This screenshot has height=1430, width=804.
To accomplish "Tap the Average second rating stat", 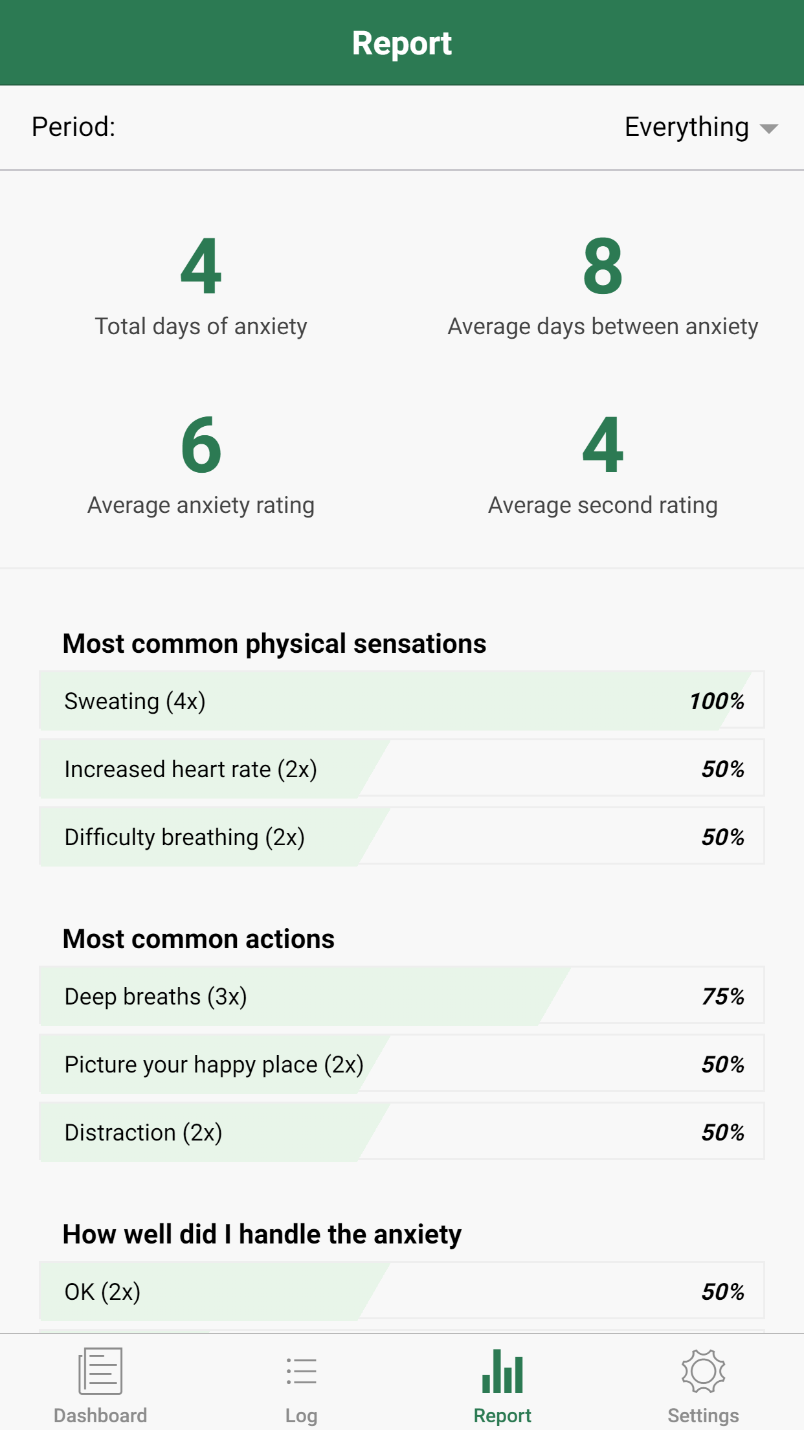I will [603, 464].
